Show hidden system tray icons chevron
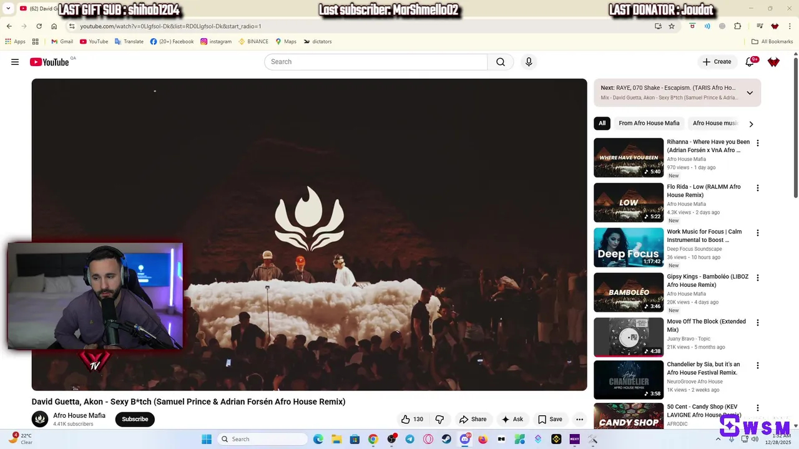 tap(718, 439)
